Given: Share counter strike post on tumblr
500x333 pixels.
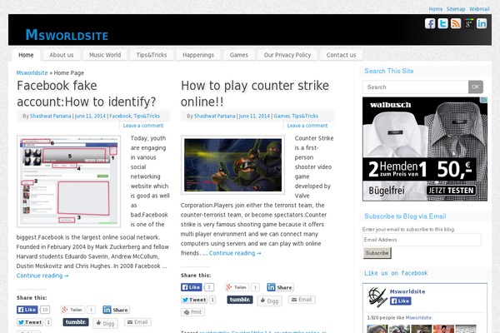Looking at the screenshot, I should [x=240, y=300].
